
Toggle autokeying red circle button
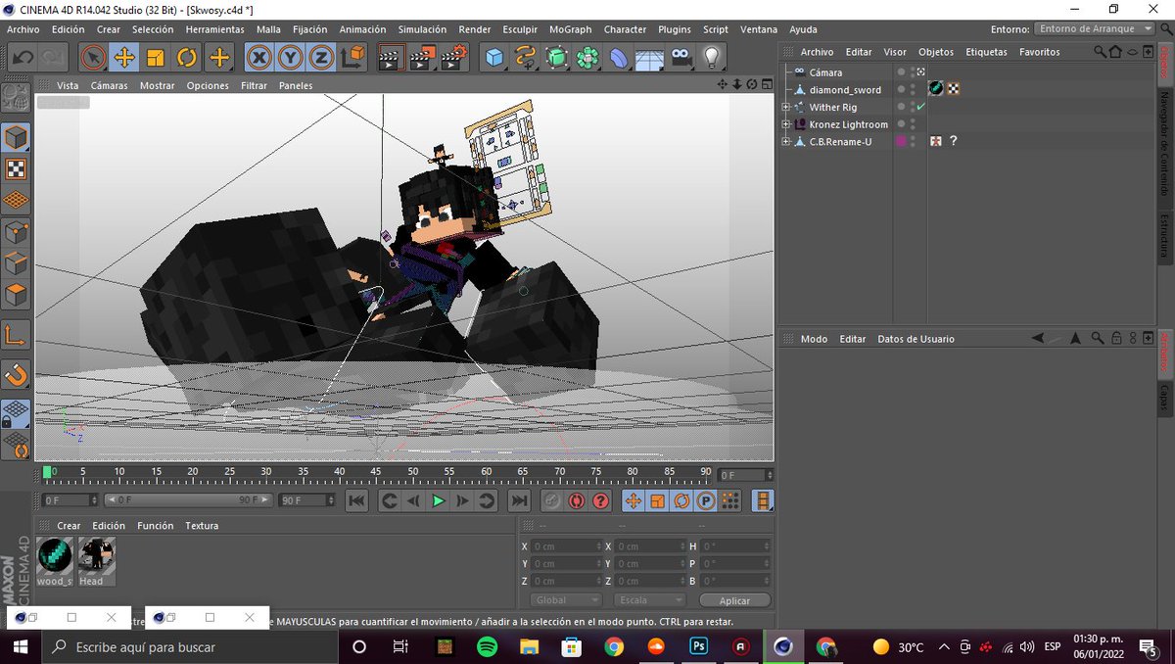tap(576, 500)
